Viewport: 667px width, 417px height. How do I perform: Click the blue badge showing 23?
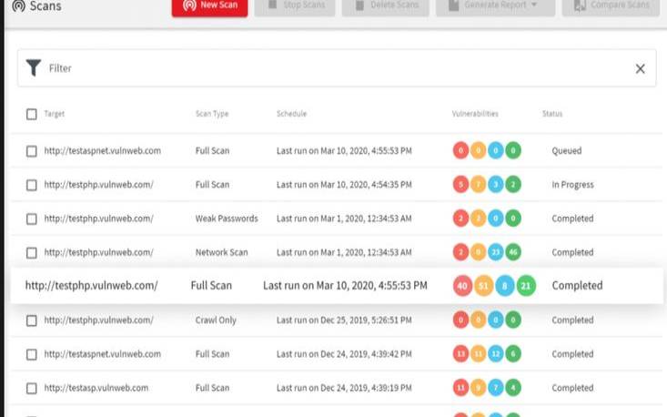496,252
